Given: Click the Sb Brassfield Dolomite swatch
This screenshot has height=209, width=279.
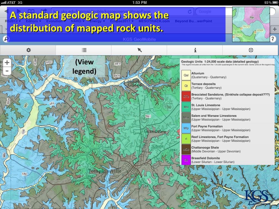Looking at the screenshot, I should pos(186,160).
